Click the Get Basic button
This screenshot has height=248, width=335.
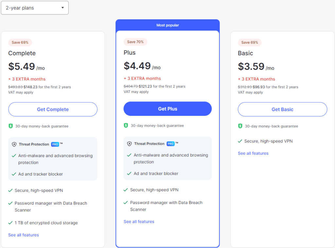point(282,109)
